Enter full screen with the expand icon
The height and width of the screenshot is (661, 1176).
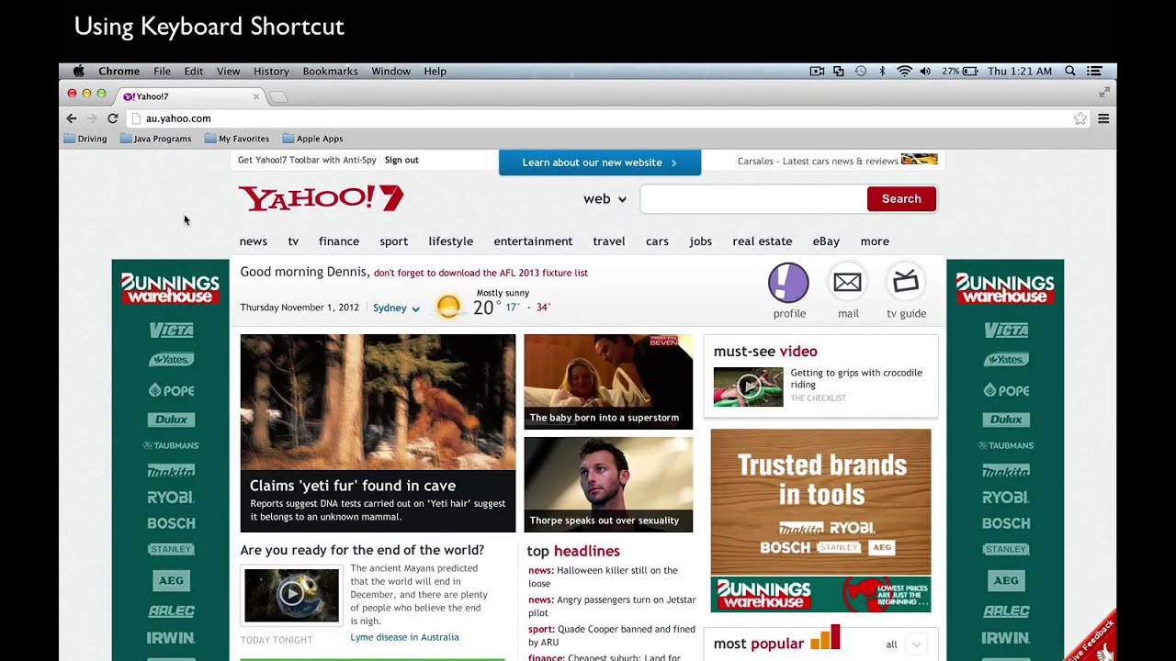pyautogui.click(x=1104, y=93)
